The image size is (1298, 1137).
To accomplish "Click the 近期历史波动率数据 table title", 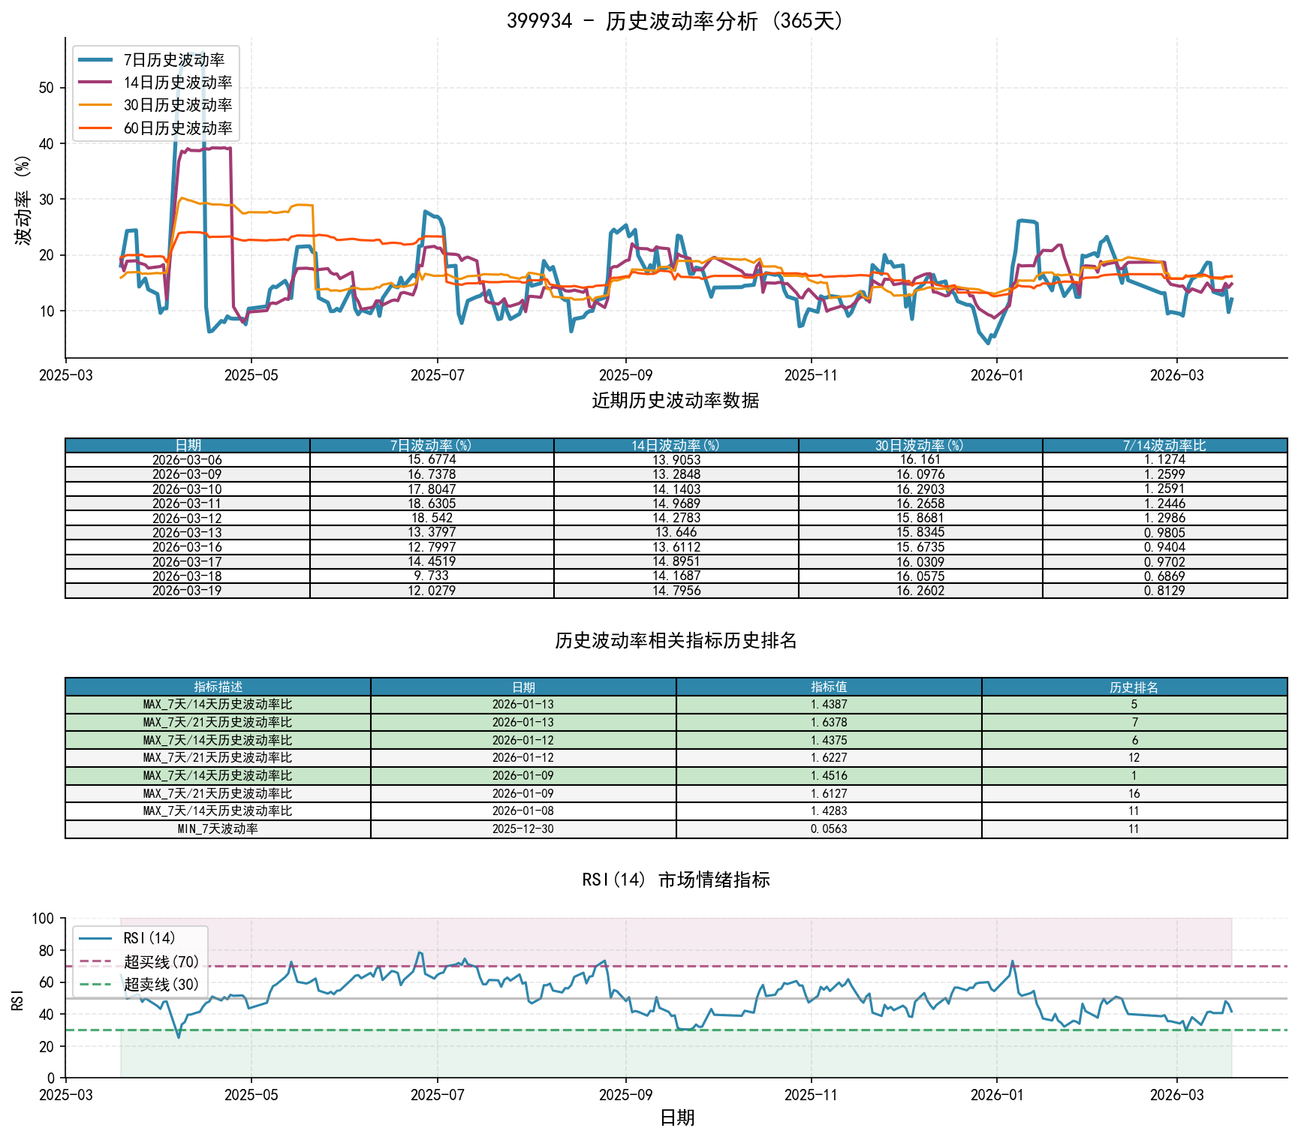I will 676,400.
